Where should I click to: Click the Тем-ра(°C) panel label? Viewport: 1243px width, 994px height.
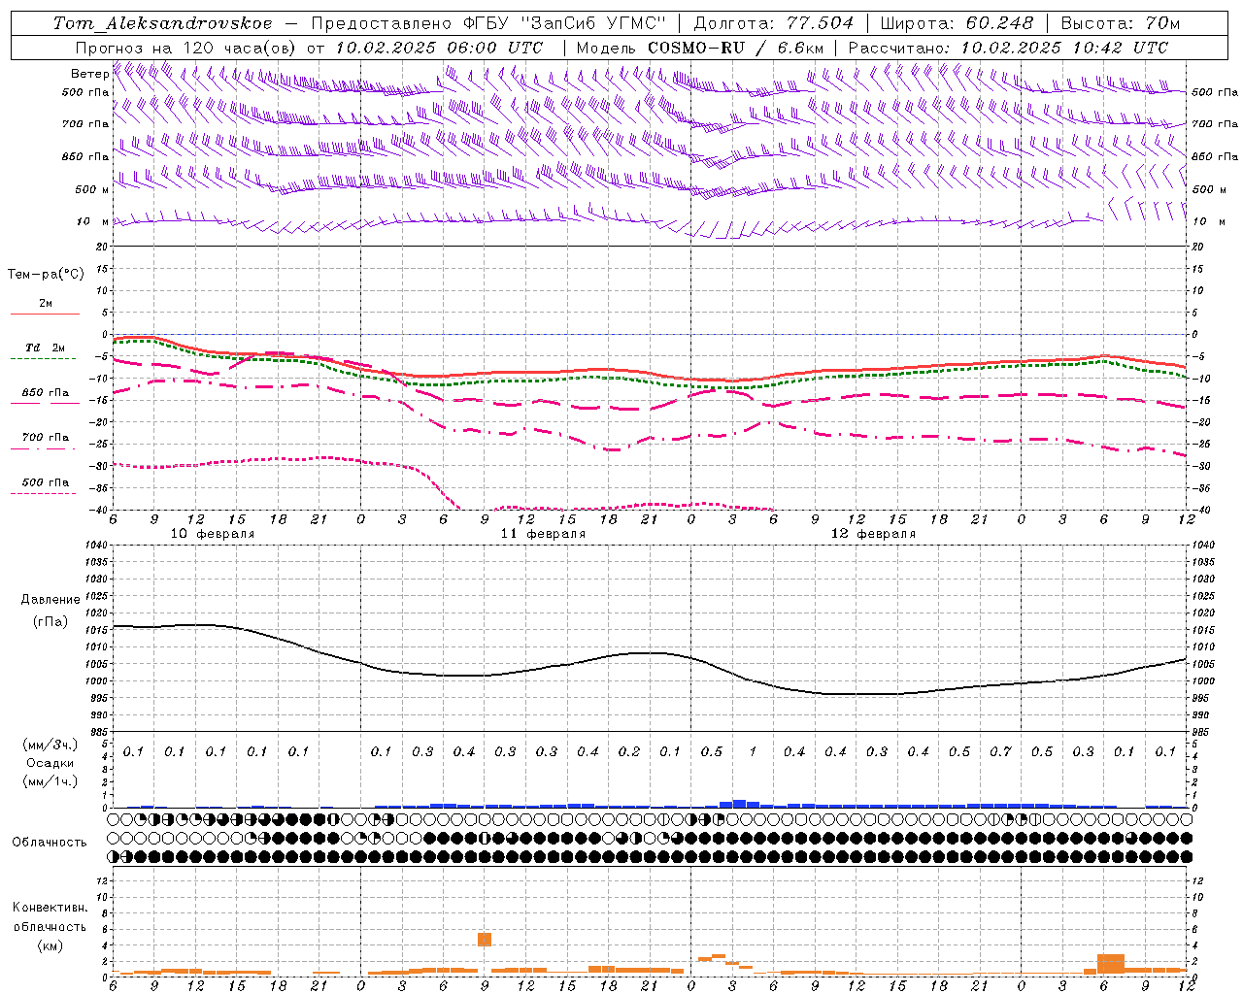click(x=46, y=275)
